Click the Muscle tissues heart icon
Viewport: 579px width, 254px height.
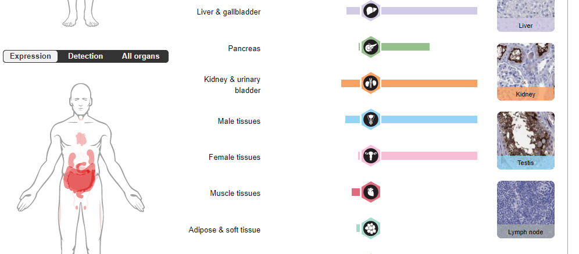click(371, 192)
